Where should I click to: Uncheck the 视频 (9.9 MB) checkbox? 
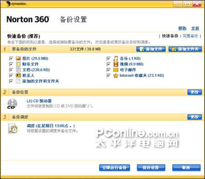tap(108, 64)
